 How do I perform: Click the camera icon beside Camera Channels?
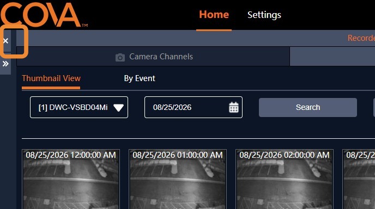tap(120, 57)
